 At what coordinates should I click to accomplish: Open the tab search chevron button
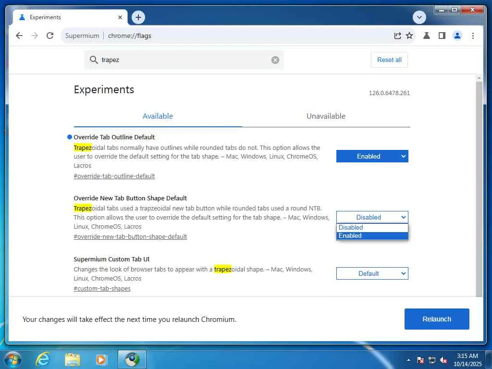pos(419,17)
